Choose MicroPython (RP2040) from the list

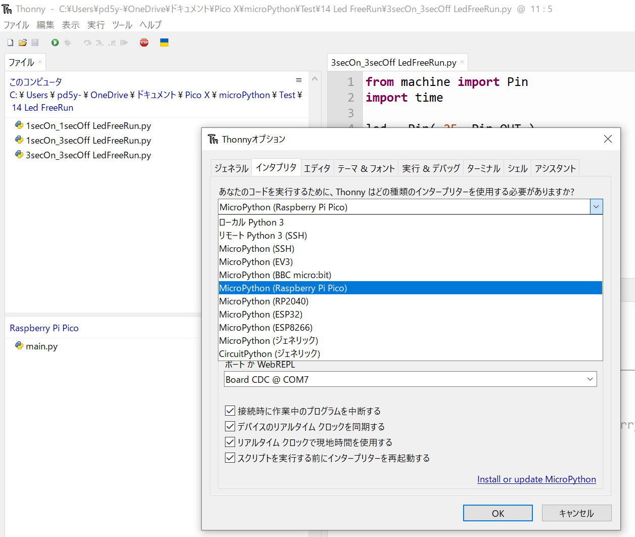411,301
